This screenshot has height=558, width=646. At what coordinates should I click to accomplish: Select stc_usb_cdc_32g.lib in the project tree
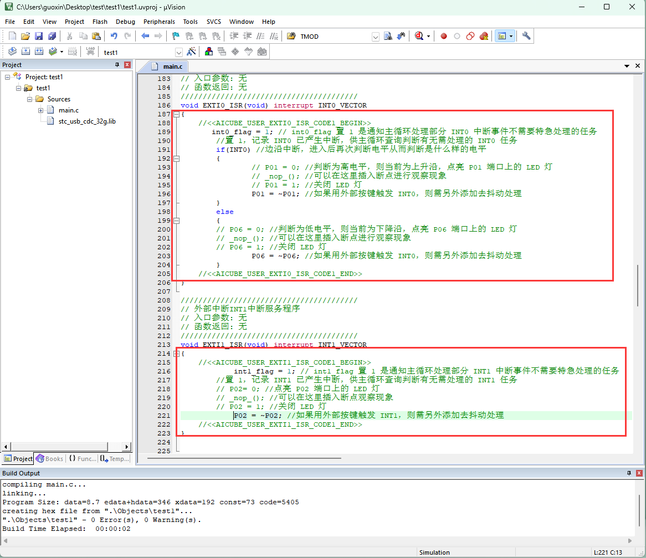(x=87, y=121)
